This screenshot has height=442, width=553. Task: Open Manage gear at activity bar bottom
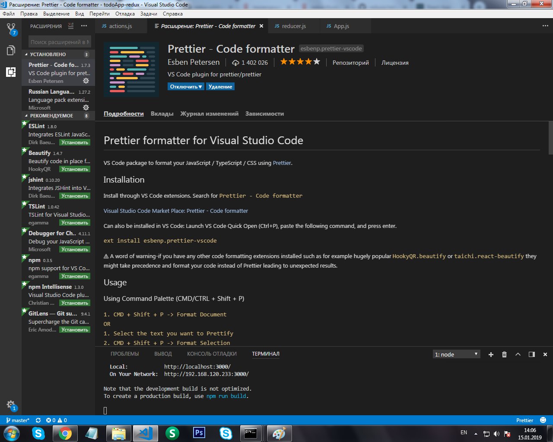[11, 405]
